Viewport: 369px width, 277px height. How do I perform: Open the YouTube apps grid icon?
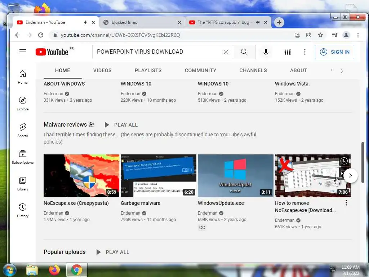287,52
